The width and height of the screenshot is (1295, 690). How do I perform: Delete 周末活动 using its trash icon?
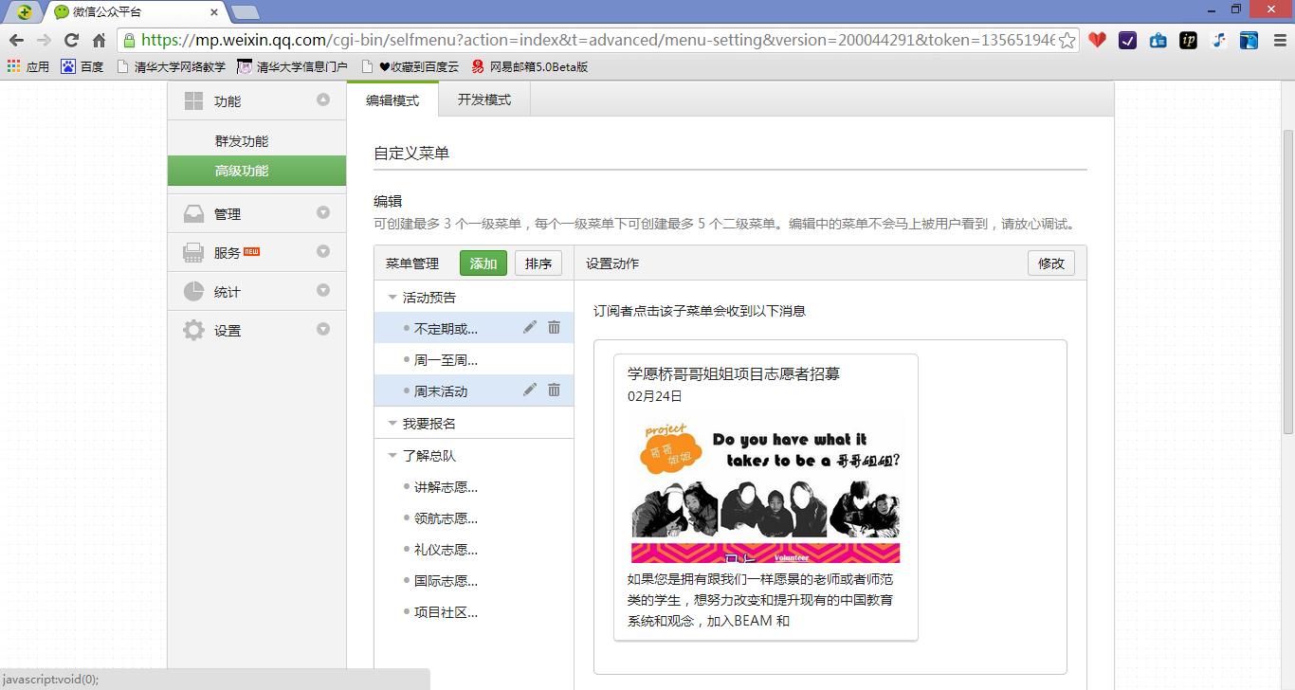[554, 390]
